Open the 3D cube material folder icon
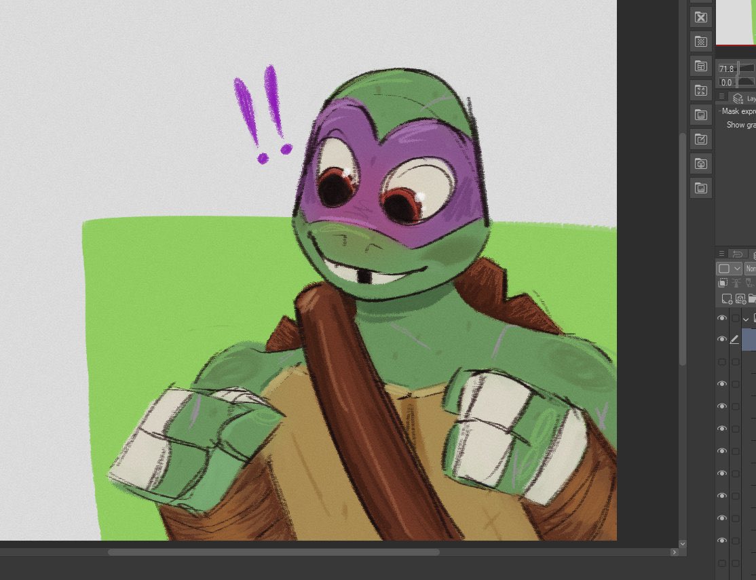This screenshot has width=756, height=580. pyautogui.click(x=700, y=164)
